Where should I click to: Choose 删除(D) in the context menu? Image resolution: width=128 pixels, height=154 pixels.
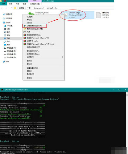pos(43,71)
